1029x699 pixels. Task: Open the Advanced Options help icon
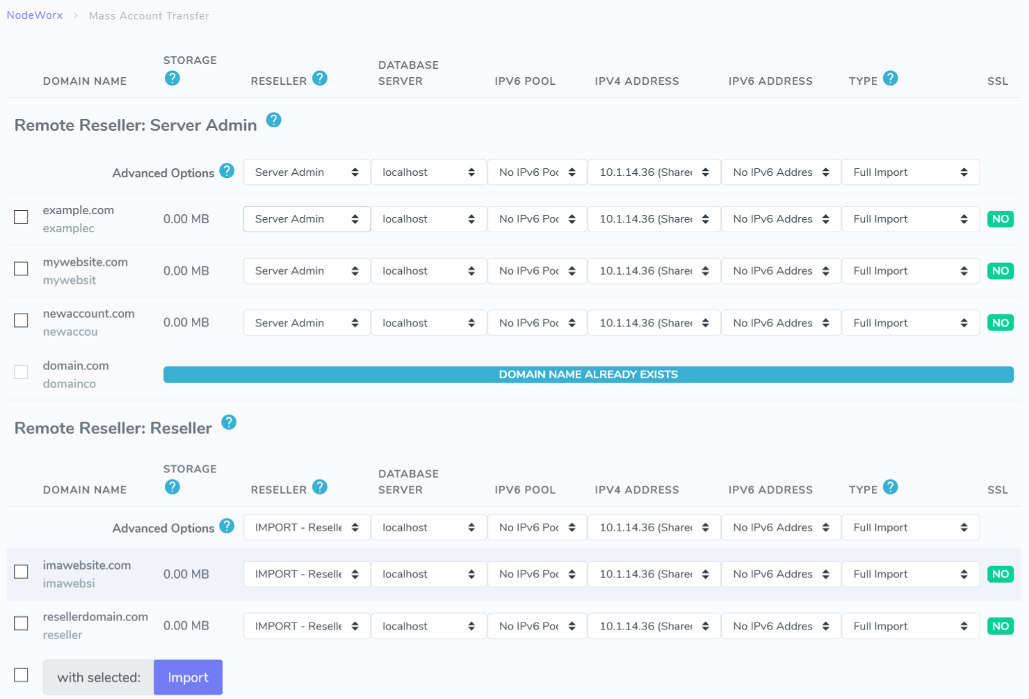click(x=227, y=170)
